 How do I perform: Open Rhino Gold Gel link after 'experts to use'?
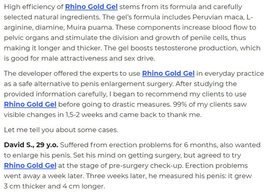(x=168, y=73)
